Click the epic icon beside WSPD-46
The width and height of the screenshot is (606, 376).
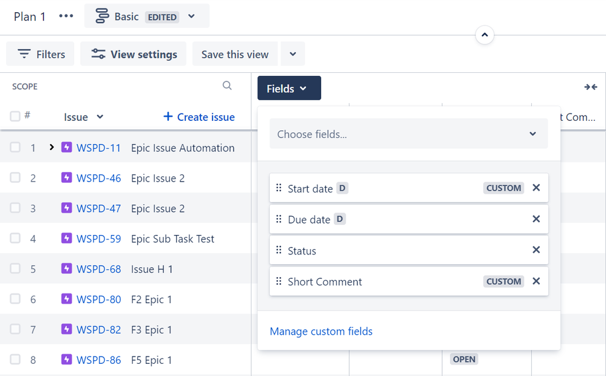pos(67,178)
